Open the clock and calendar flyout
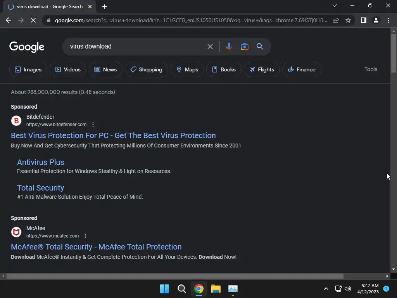397x298 pixels. (368, 289)
